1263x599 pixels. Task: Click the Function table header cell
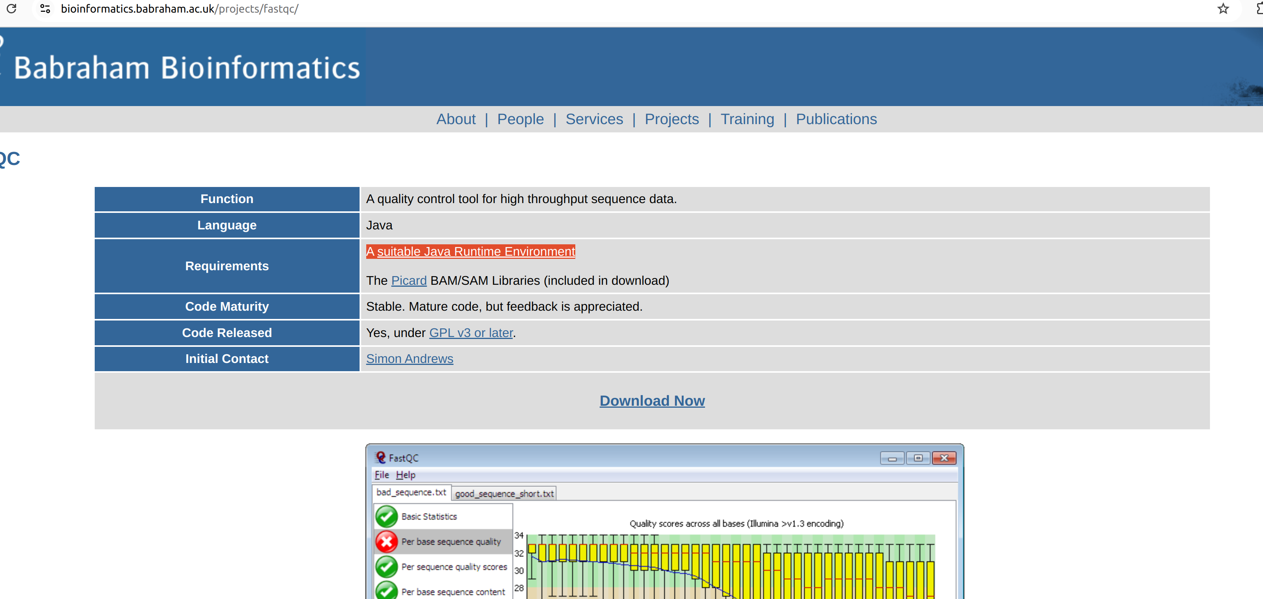click(x=227, y=199)
